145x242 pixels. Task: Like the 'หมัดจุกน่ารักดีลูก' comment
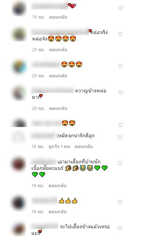[120, 137]
